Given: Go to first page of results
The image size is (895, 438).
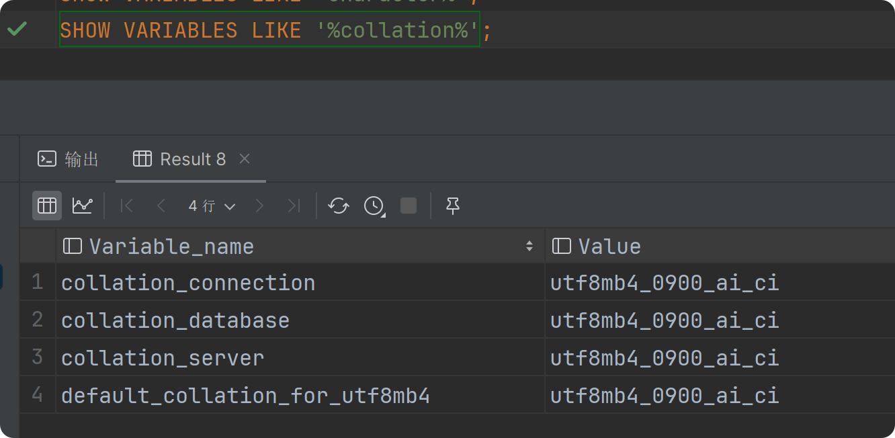Looking at the screenshot, I should click(126, 206).
